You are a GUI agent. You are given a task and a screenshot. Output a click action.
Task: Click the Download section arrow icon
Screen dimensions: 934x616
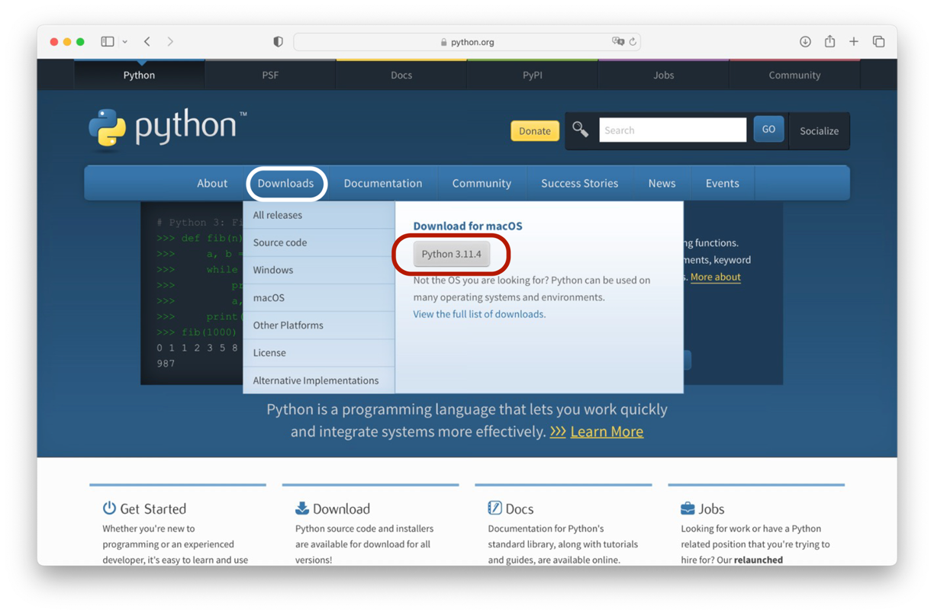click(x=302, y=508)
